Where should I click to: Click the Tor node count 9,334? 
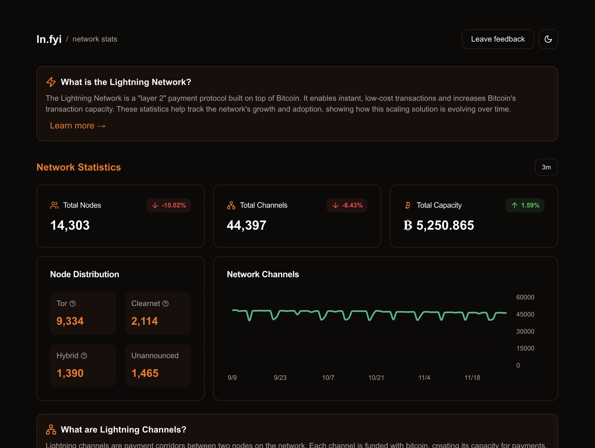(x=70, y=321)
